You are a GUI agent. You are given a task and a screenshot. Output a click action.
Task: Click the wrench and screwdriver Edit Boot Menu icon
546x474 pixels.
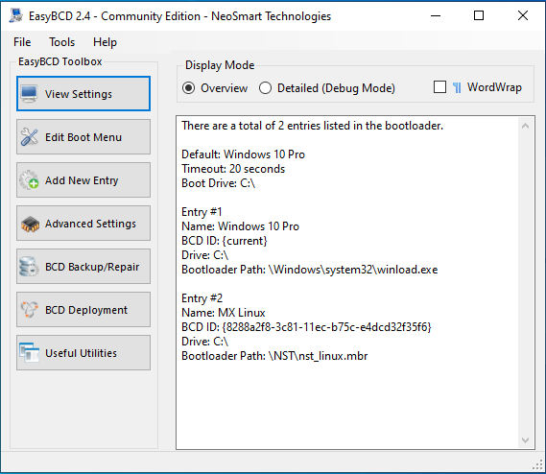tap(29, 136)
